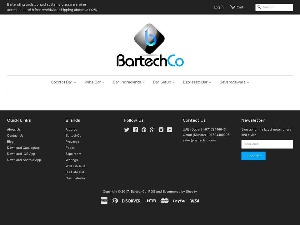Image resolution: width=300 pixels, height=225 pixels.
Task: Open the YouTube social link
Action: [x=169, y=130]
